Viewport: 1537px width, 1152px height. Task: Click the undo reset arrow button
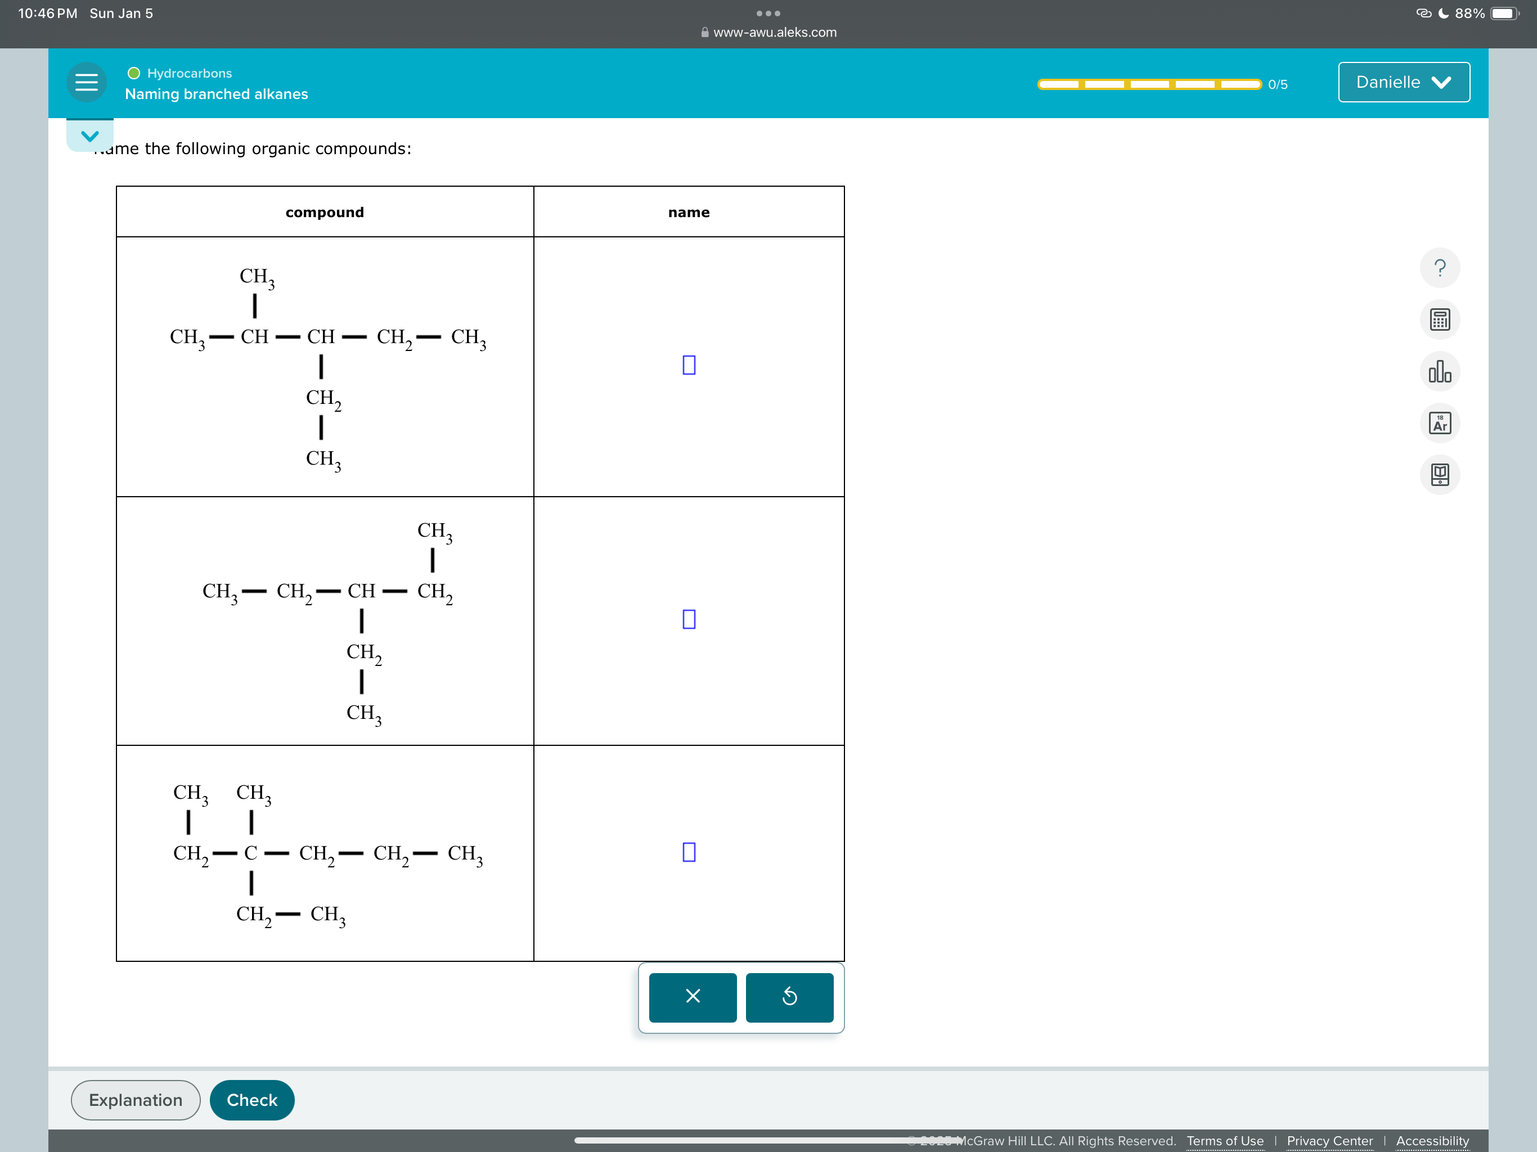(x=789, y=996)
